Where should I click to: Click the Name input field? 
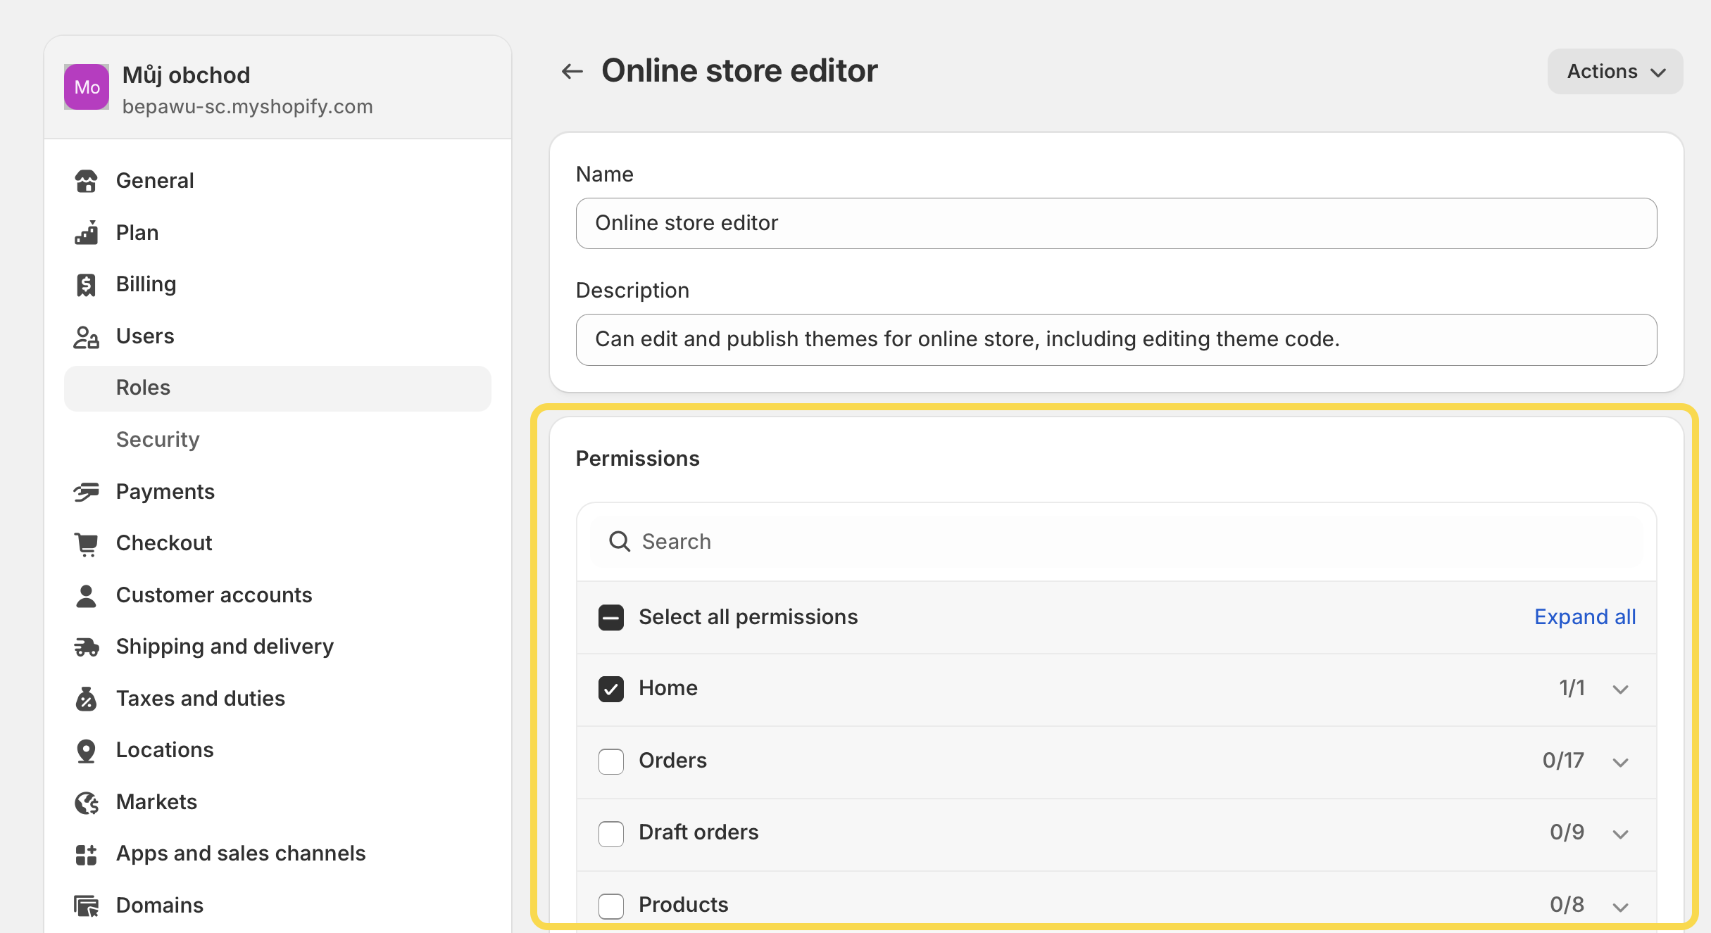(x=1115, y=223)
